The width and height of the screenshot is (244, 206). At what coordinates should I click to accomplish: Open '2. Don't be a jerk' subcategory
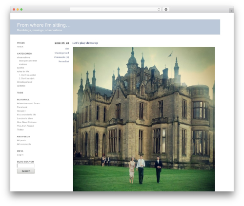(x=27, y=78)
